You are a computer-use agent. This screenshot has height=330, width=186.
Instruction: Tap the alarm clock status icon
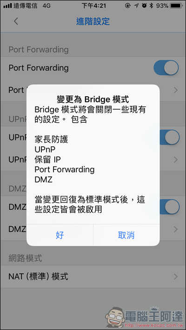coord(144,6)
